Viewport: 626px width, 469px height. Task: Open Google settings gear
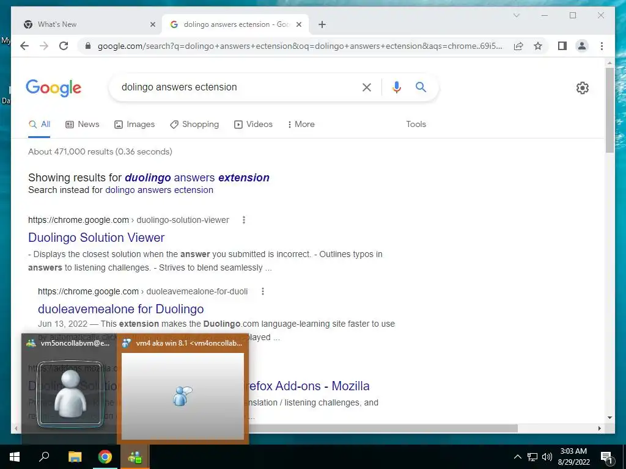click(x=583, y=88)
